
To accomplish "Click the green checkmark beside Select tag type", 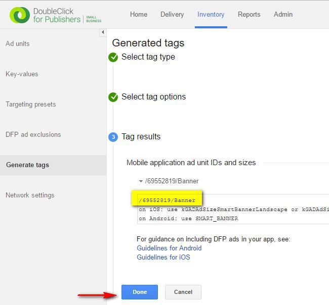I will (x=113, y=57).
